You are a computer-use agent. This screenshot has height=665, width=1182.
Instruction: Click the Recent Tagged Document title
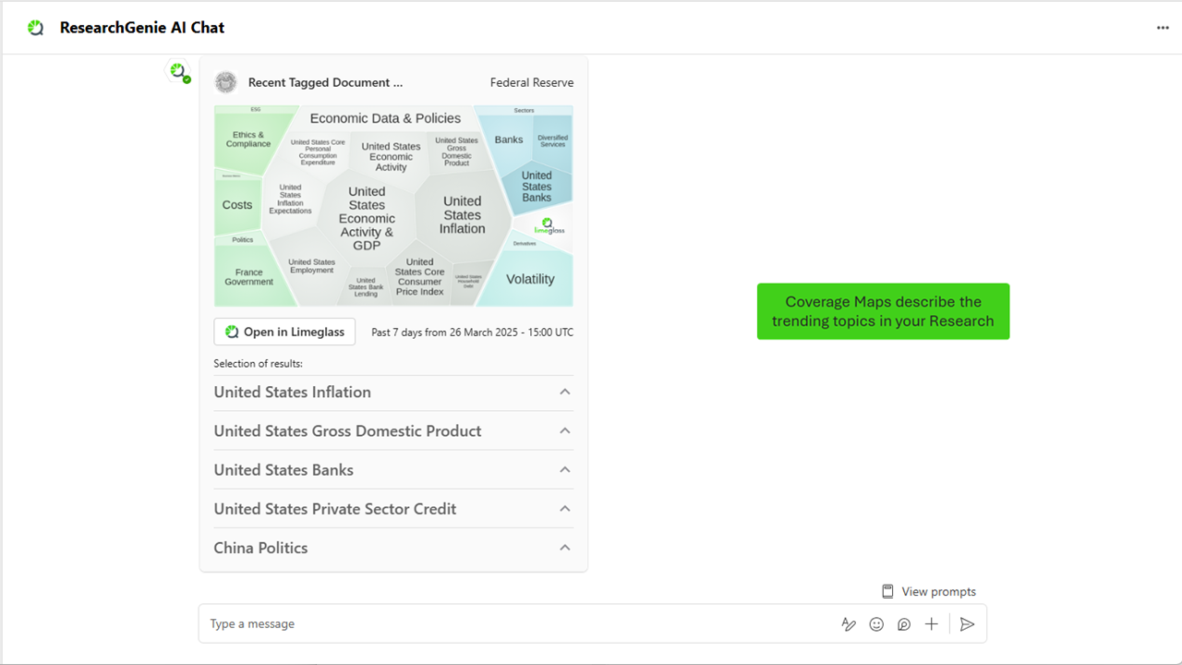coord(325,82)
